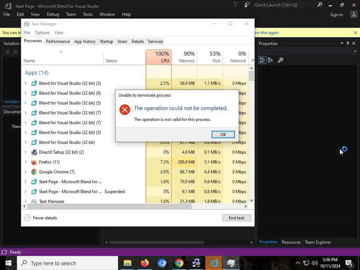
Task: Open Windows Start menu
Action: click(8, 263)
